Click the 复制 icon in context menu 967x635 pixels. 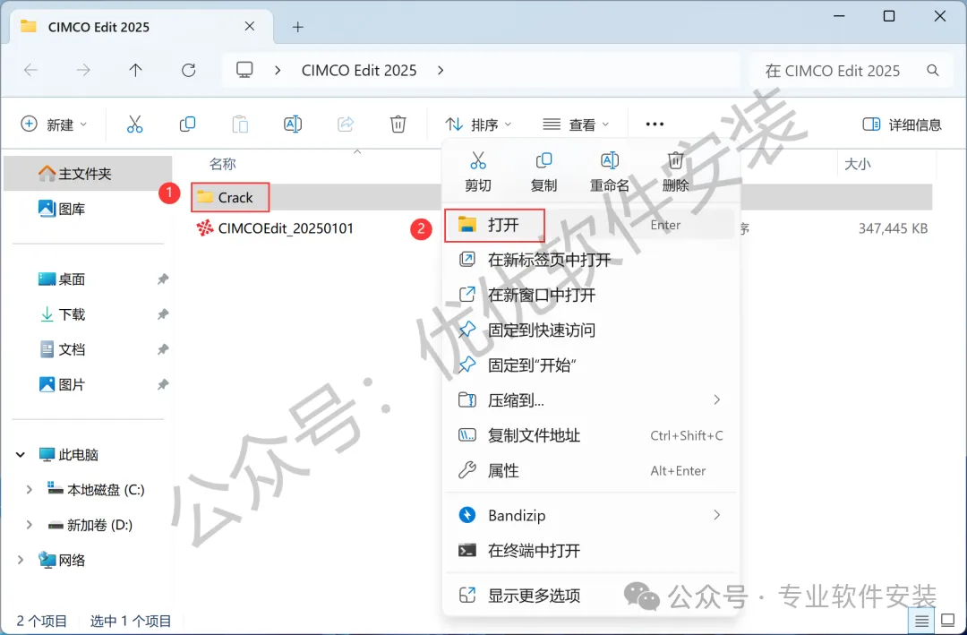544,160
